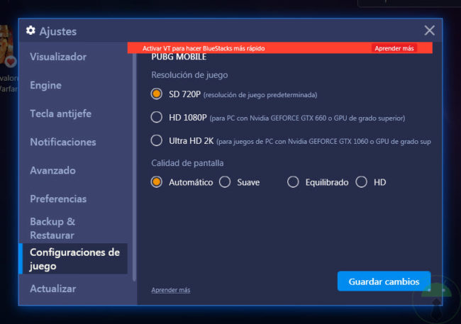This screenshot has width=461, height=324.
Task: Click the Calidad de pantalla label
Action: click(187, 163)
